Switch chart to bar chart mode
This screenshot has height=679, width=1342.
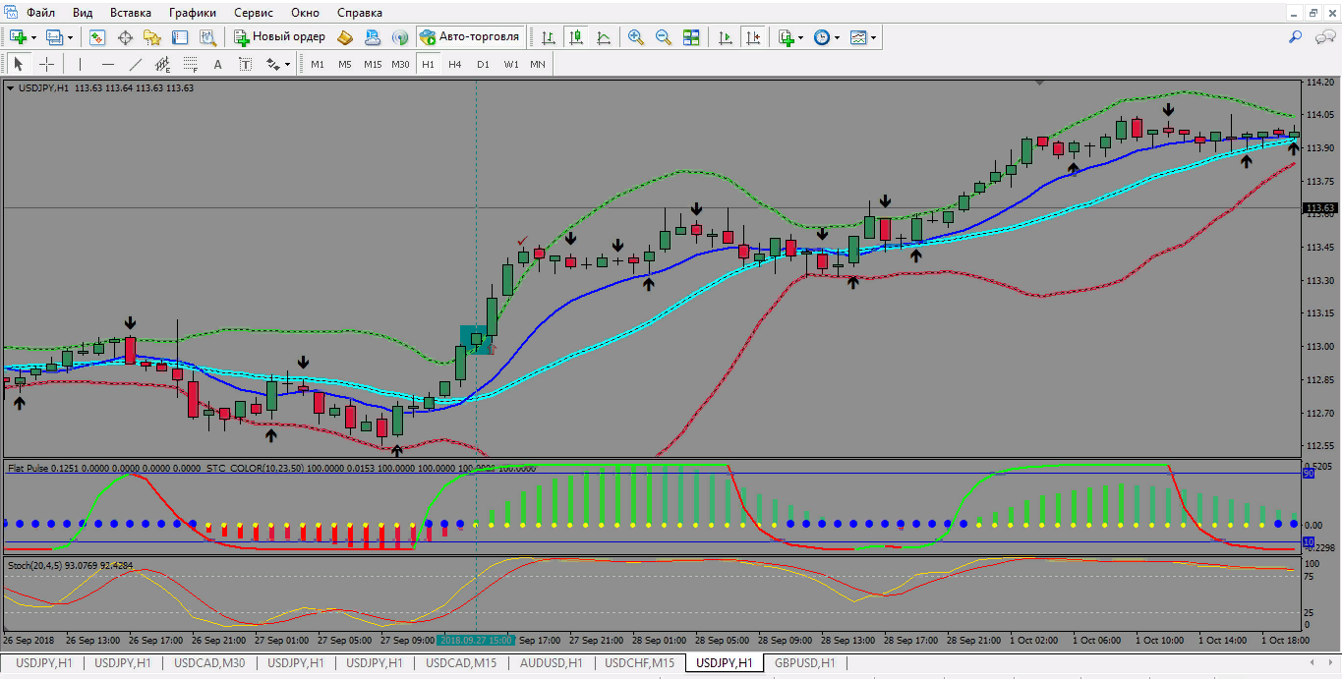pos(549,37)
